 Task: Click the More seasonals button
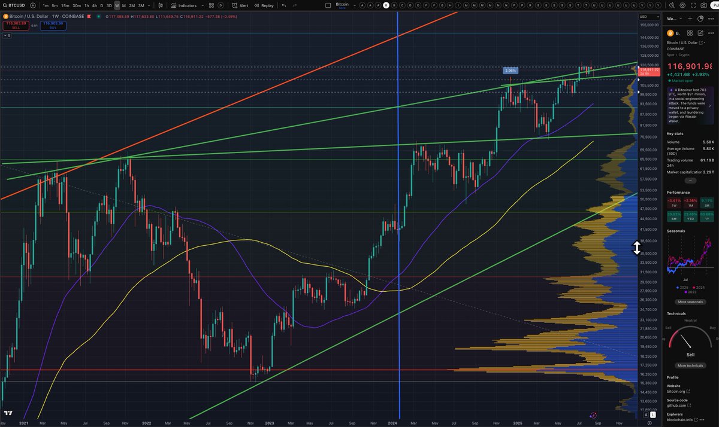(x=690, y=302)
